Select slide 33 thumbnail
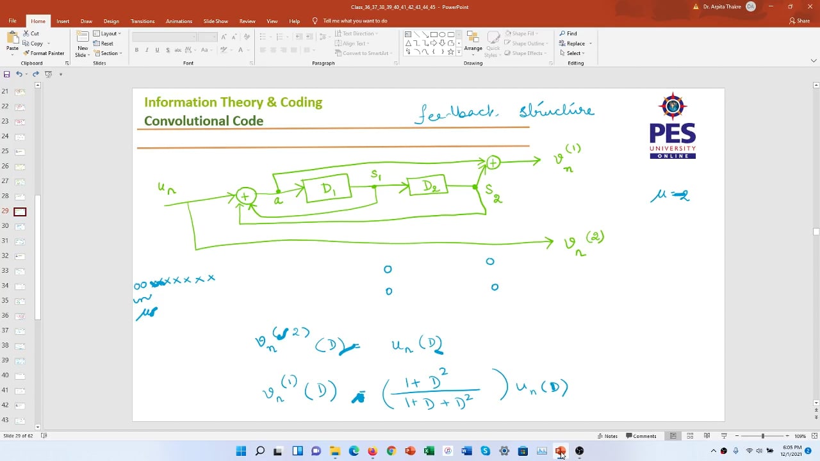This screenshot has width=820, height=461. click(x=20, y=271)
